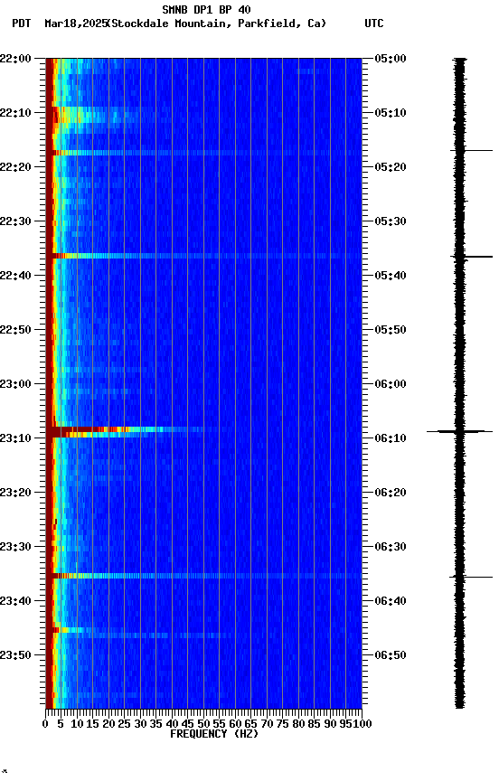Image resolution: width=499 pixels, height=781 pixels.
Task: Click the 06:50 UTC time label
Action: (391, 655)
